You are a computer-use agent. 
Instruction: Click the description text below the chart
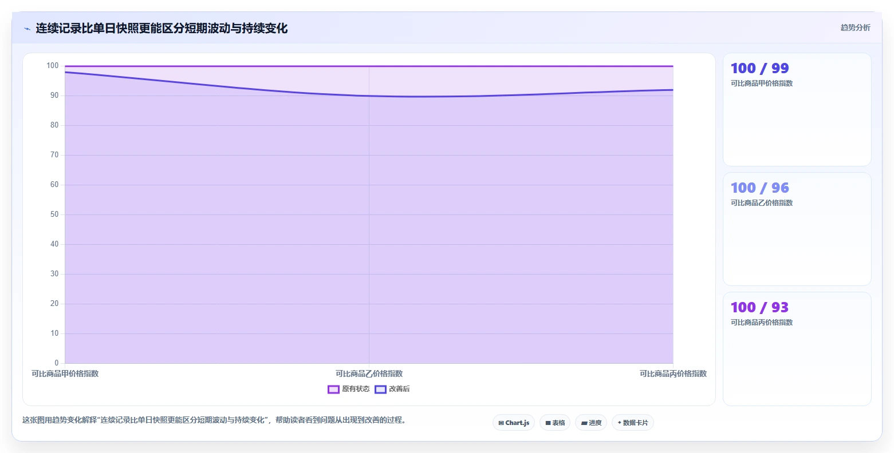(x=214, y=420)
